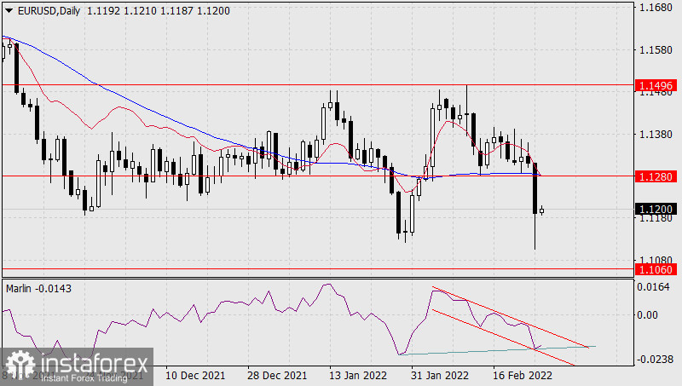Click the 28 Dec 2021 date label
682x386 pixels.
tap(278, 375)
